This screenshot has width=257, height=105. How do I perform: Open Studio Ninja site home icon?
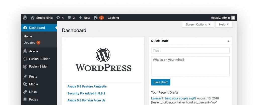(x=33, y=18)
